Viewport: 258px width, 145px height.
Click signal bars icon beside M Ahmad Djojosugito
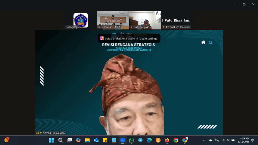(38, 133)
